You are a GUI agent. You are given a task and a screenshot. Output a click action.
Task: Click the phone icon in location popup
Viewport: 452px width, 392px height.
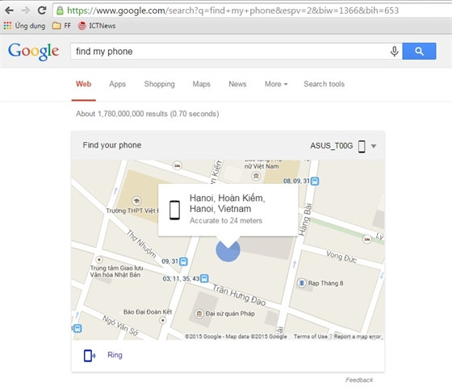pos(174,210)
